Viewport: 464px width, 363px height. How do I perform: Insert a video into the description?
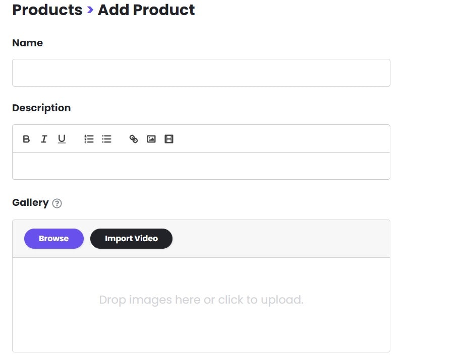tap(169, 139)
